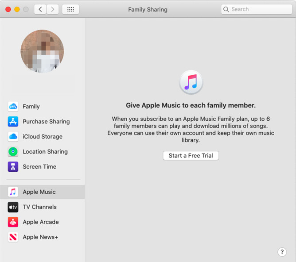Open the Apple News+ icon
This screenshot has width=296, height=262.
[13, 237]
